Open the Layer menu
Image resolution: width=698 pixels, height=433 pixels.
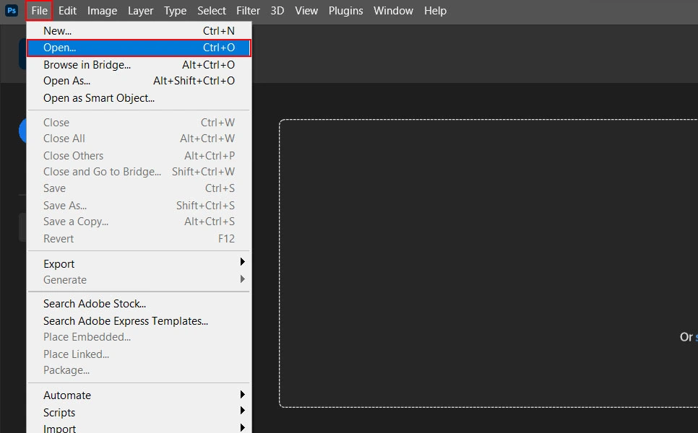[x=140, y=11]
